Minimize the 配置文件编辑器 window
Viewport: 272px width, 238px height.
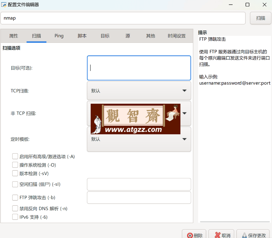(x=231, y=5)
